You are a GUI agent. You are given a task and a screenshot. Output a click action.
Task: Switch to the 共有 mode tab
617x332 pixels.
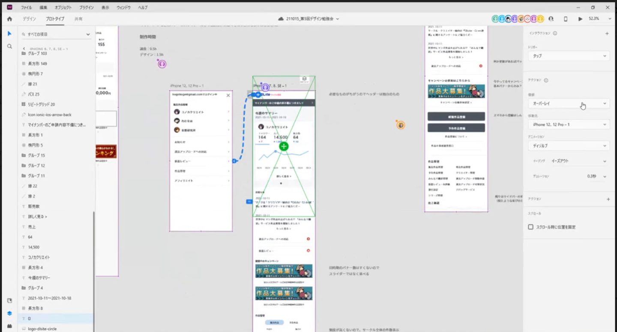[x=78, y=19]
